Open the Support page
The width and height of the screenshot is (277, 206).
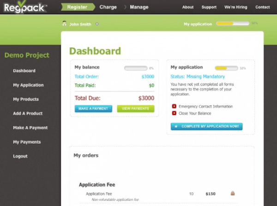point(209,7)
